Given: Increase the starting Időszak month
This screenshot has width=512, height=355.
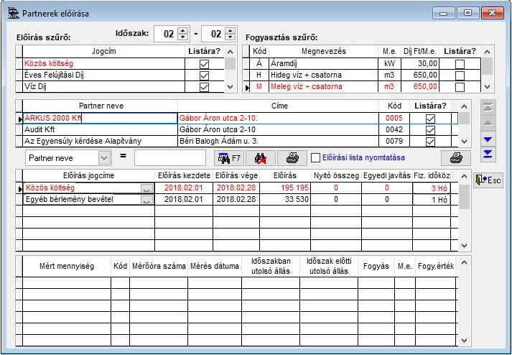Looking at the screenshot, I should (x=182, y=30).
